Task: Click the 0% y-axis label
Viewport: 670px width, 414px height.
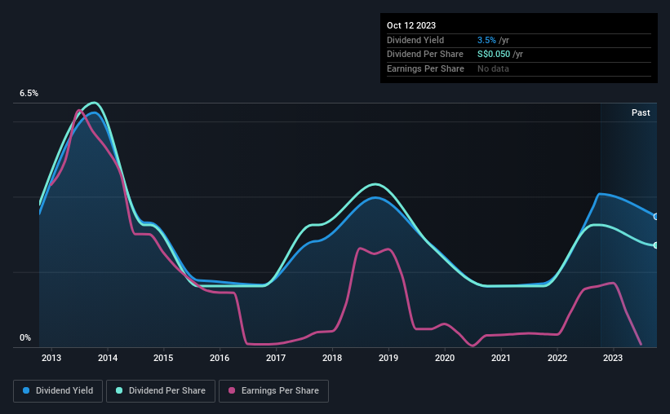Action: coord(25,337)
